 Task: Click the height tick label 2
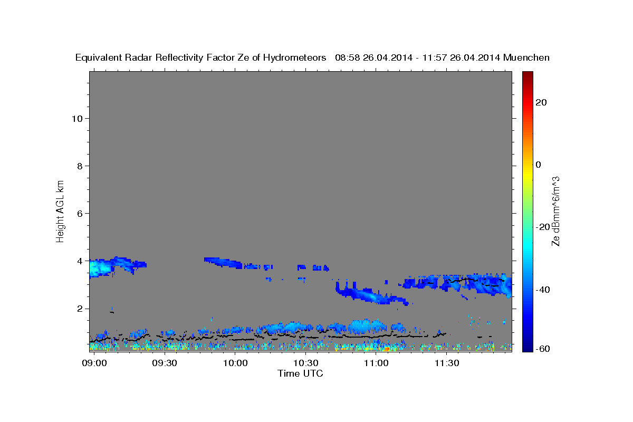pos(80,309)
